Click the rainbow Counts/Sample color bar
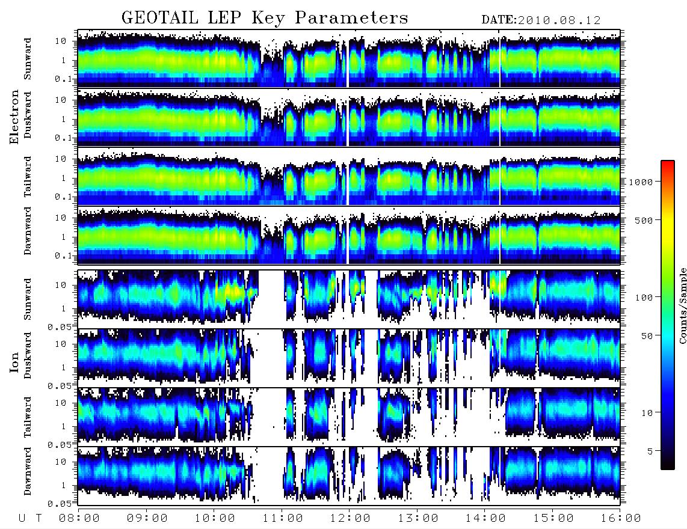687x529 pixels. (x=667, y=315)
